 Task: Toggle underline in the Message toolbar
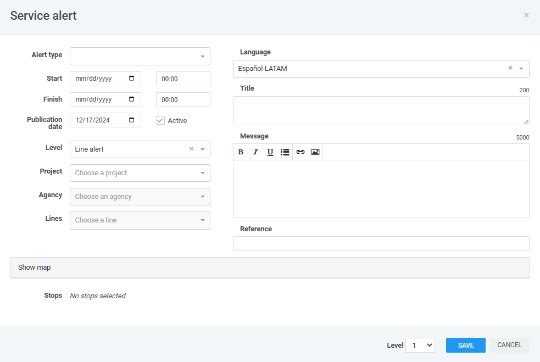click(270, 152)
